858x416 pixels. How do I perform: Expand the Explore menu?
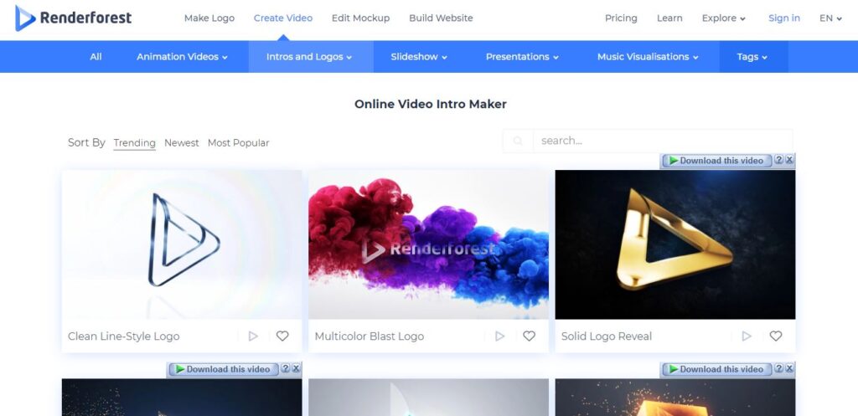[x=724, y=18]
